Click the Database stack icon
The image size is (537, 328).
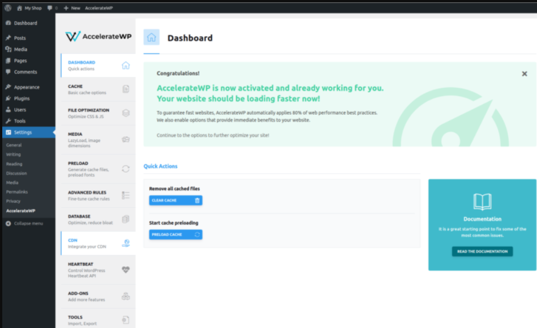126,219
